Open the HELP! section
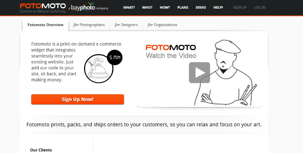This screenshot has height=153, width=303. click(x=218, y=8)
